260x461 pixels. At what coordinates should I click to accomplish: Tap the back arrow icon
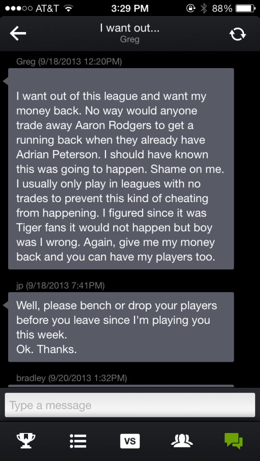(18, 33)
